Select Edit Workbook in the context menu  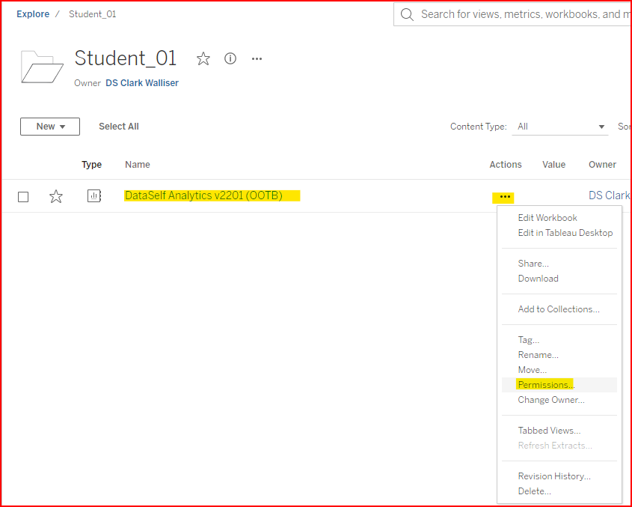(547, 218)
